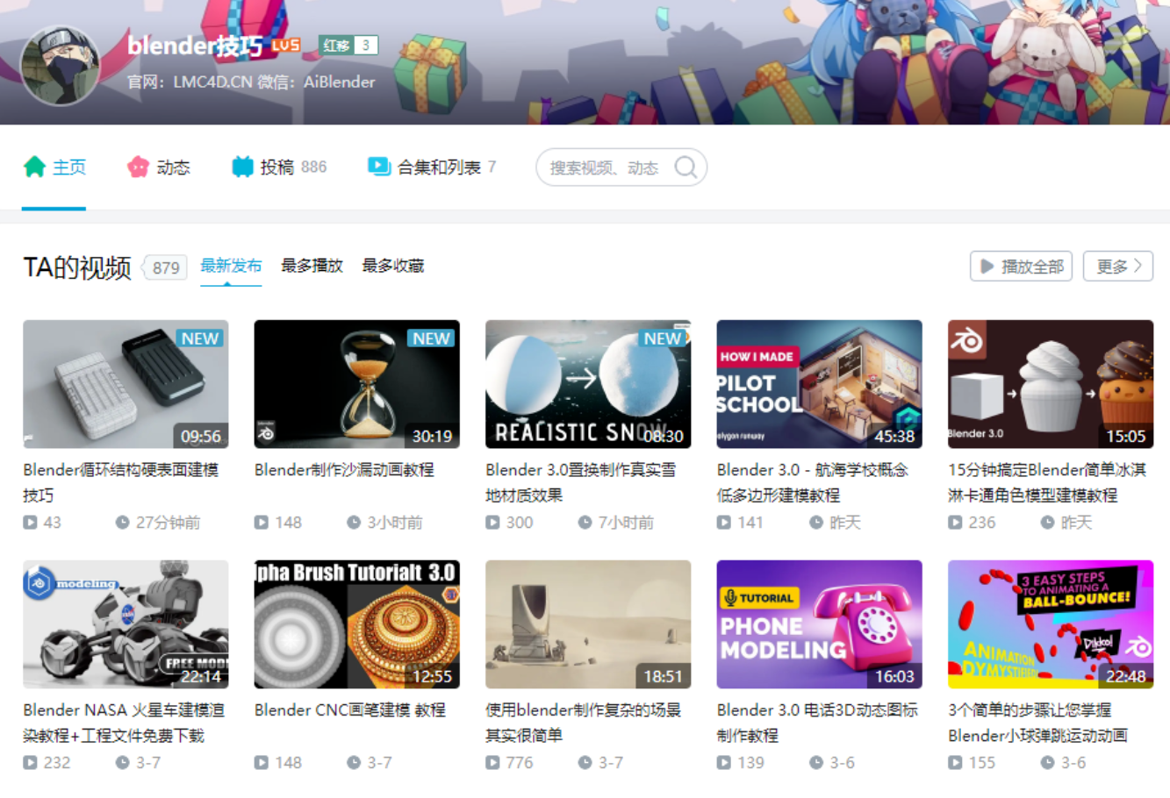Viewport: 1170px width, 798px height.
Task: Open title Blender 3.0 - 航海学校概念
Action: [813, 482]
